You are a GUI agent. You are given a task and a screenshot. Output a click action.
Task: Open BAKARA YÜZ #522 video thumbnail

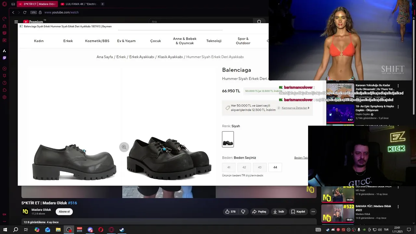point(338,213)
